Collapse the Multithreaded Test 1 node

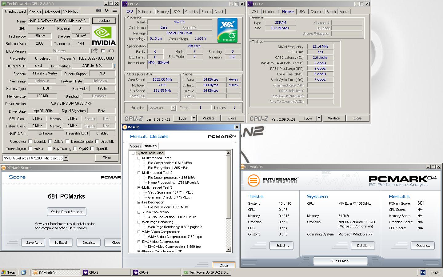click(139, 158)
